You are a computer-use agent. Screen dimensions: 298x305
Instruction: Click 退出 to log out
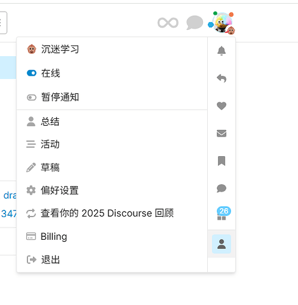coord(112,260)
